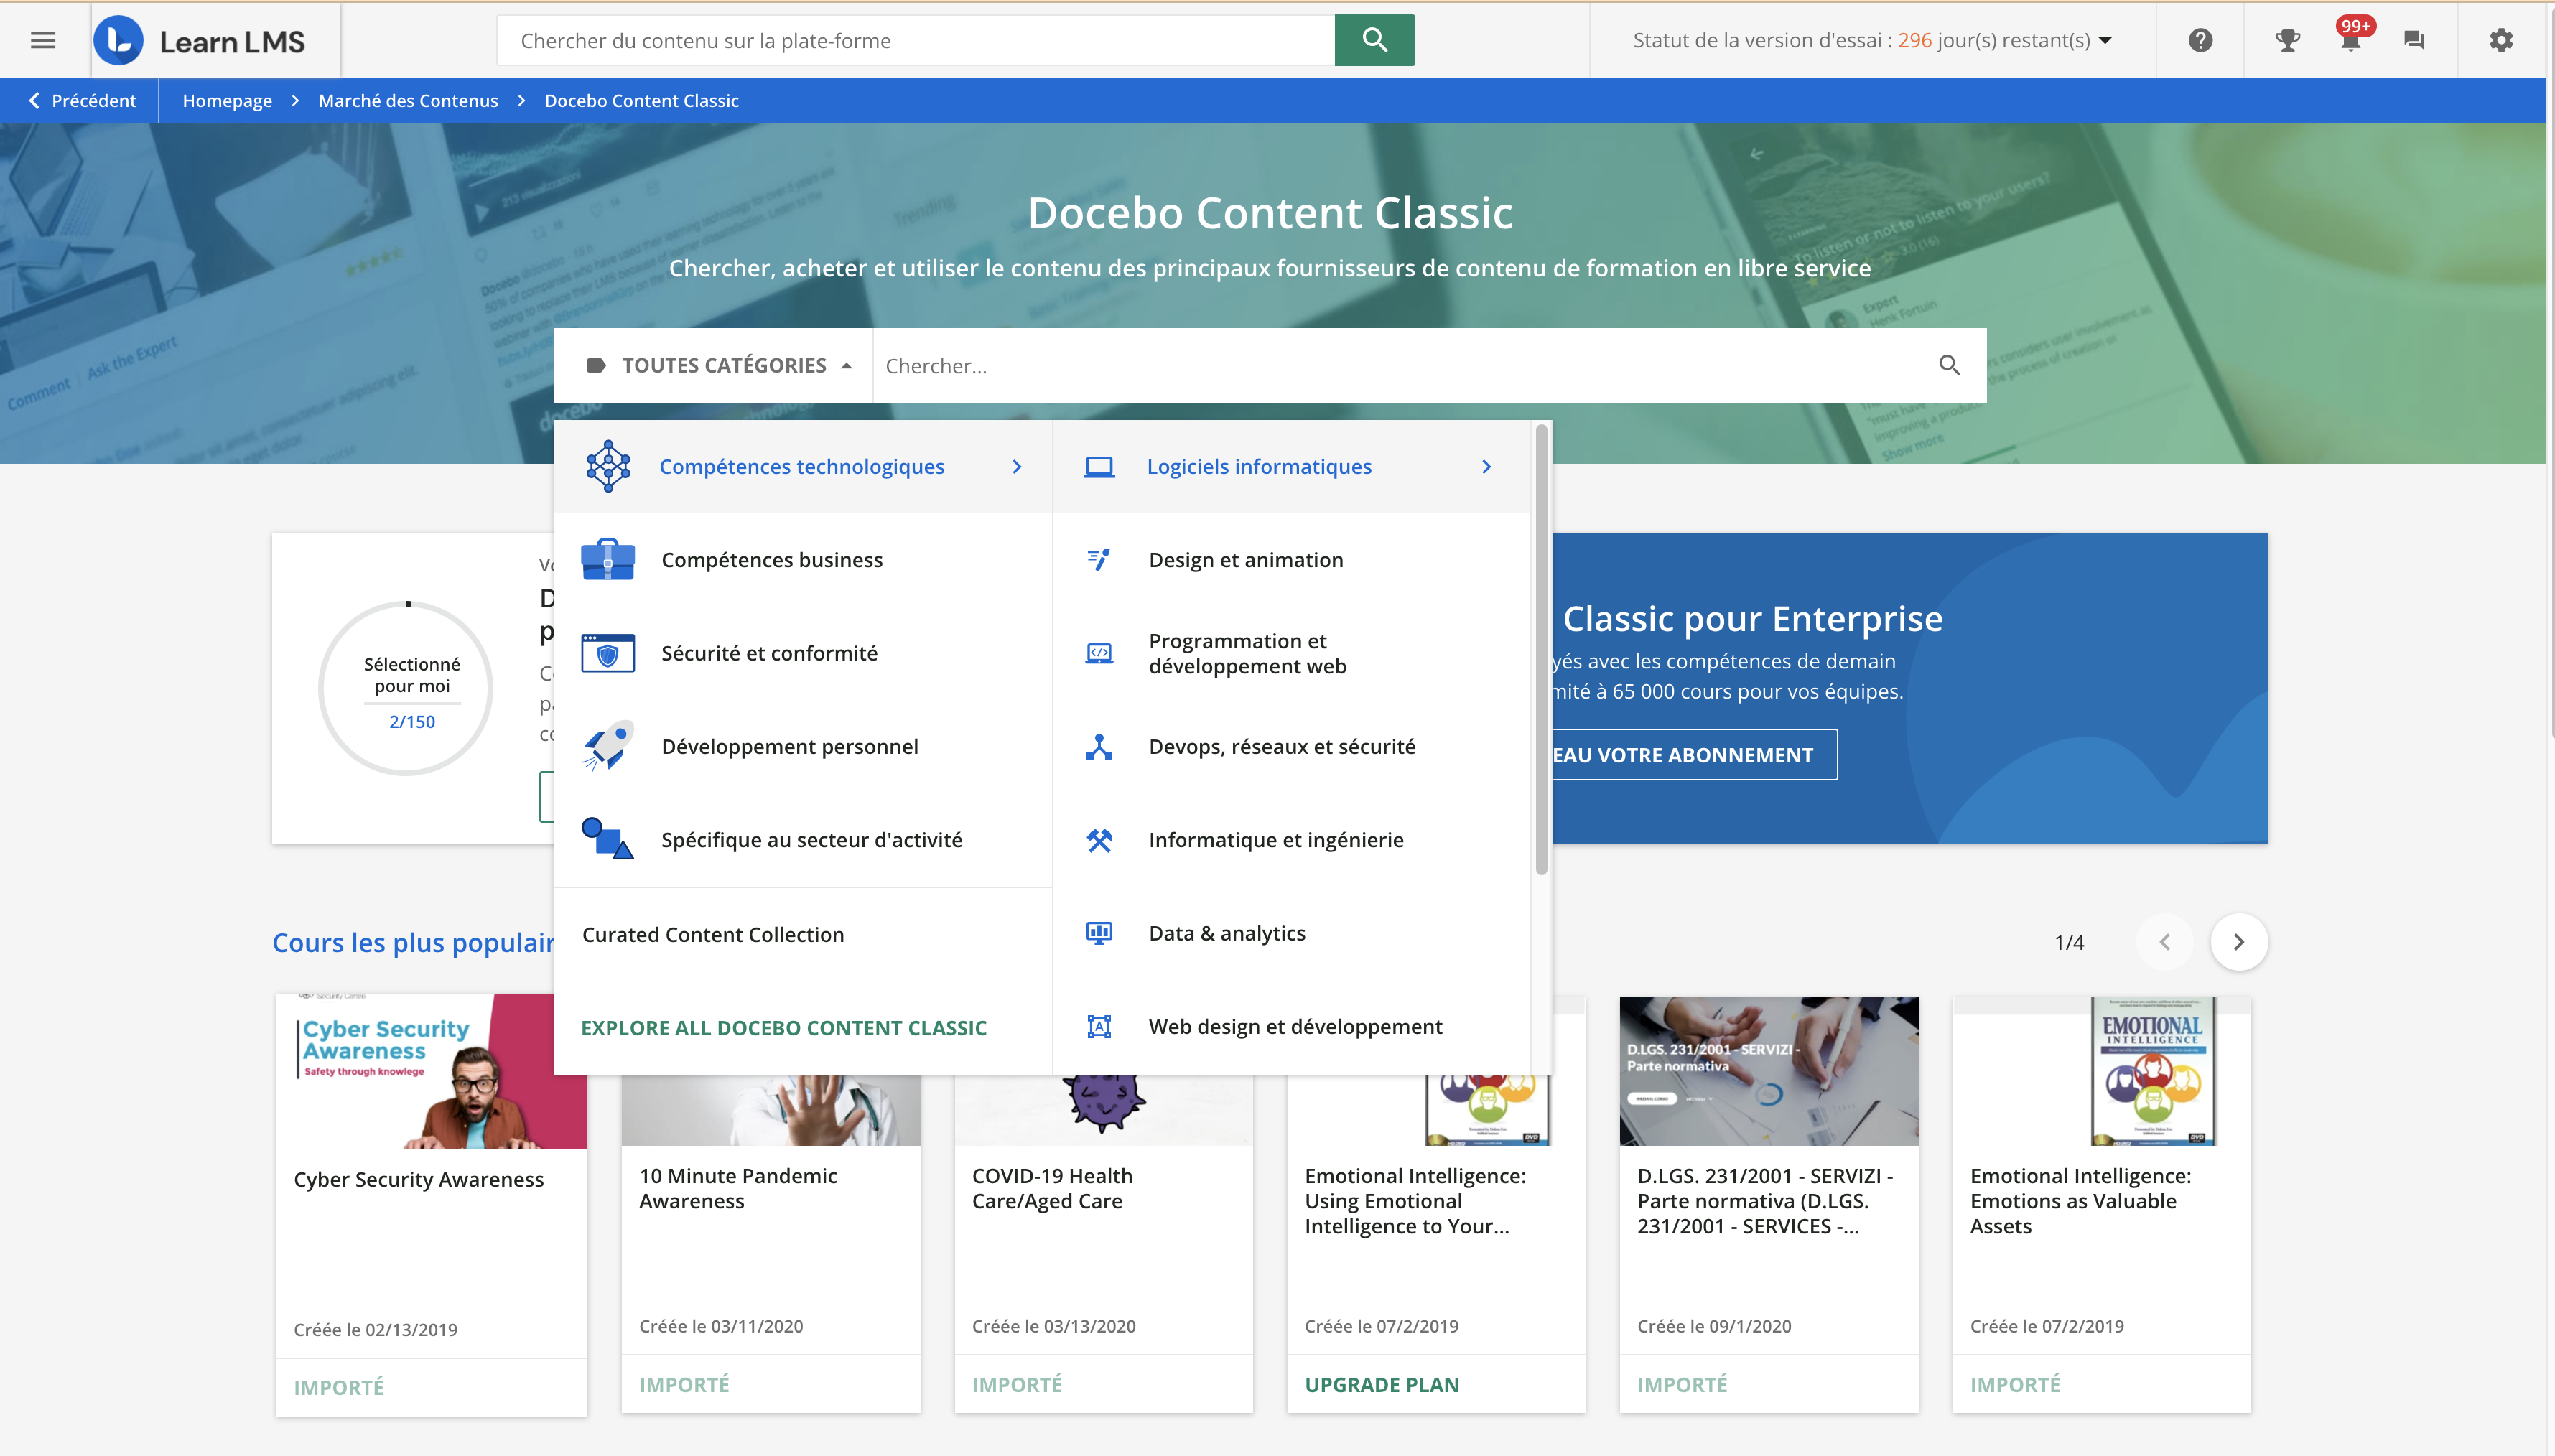This screenshot has width=2555, height=1456.
Task: Click the Devops, réseaux et sécurité icon
Action: tap(1099, 746)
